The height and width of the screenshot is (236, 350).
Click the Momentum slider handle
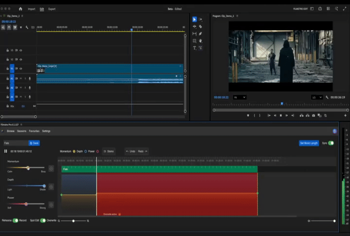pos(28,168)
